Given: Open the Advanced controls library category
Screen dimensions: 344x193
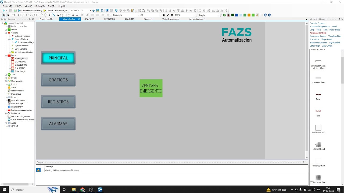Looking at the screenshot, I should click(318, 33).
